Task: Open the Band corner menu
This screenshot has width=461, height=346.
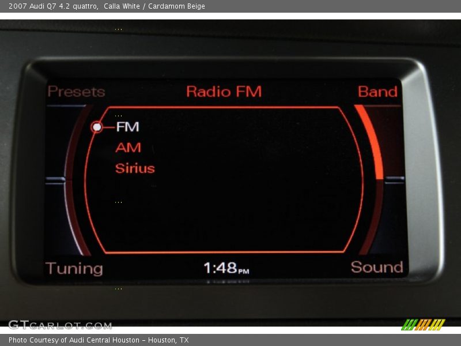Action: (x=377, y=92)
